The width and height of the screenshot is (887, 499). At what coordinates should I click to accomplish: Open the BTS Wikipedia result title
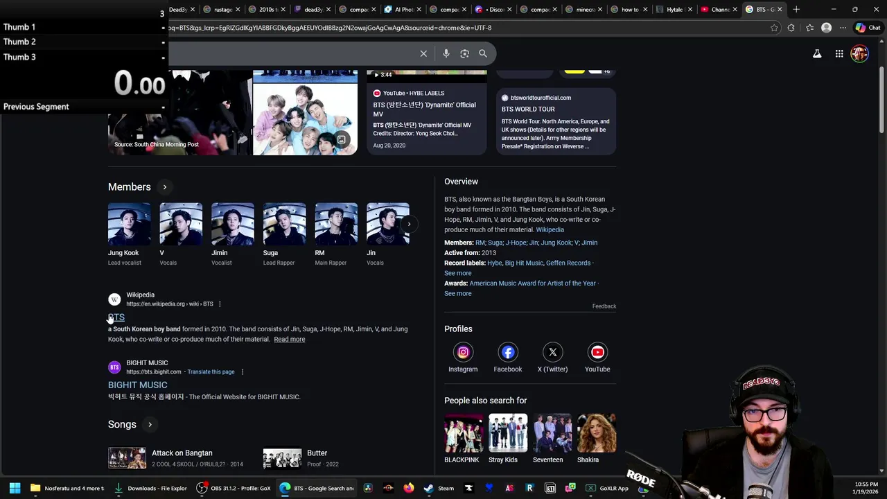[116, 317]
